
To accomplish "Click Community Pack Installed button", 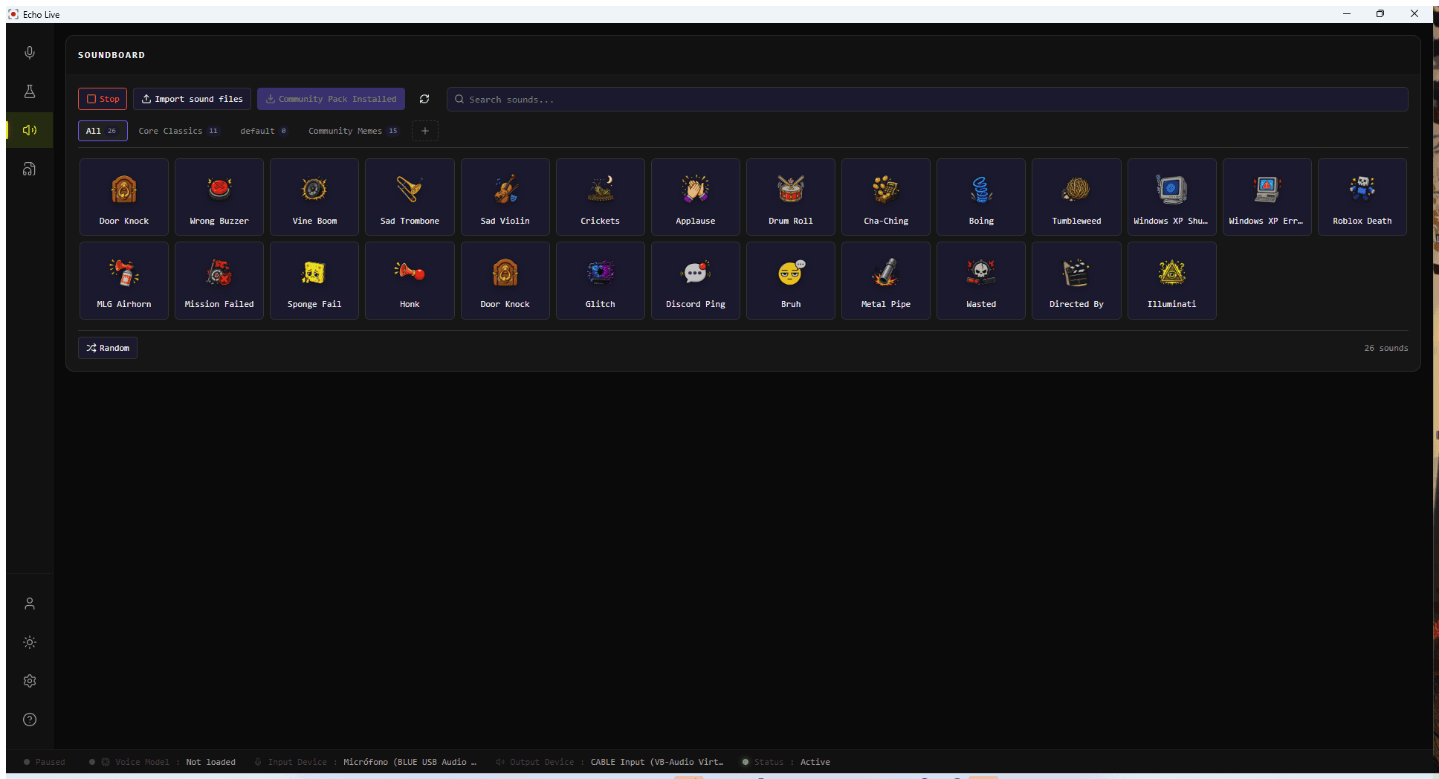I will 331,99.
